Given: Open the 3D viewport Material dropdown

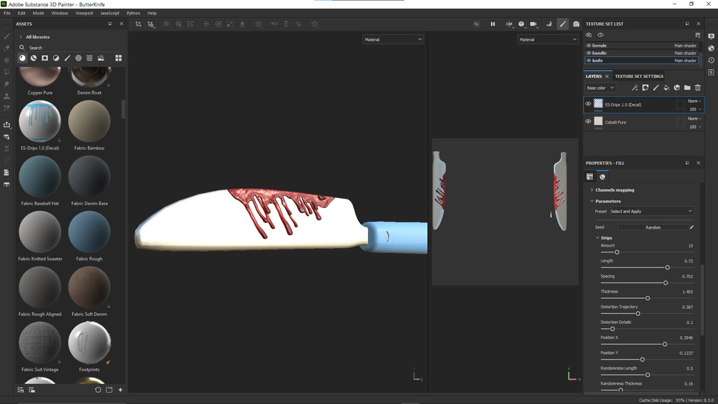Looking at the screenshot, I should [393, 39].
